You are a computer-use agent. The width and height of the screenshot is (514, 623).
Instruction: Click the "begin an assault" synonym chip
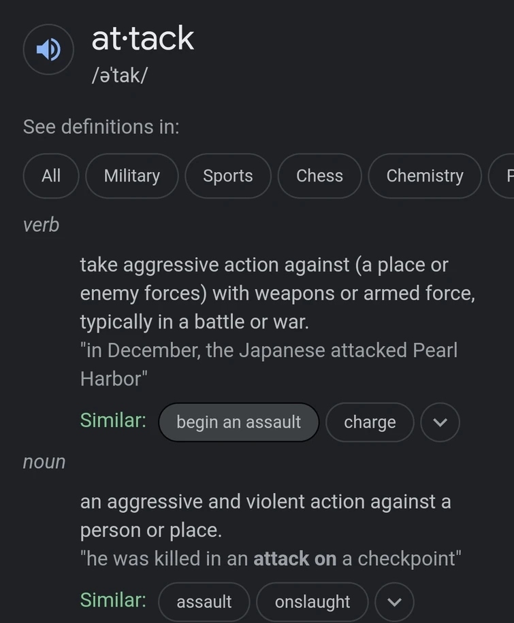pos(238,422)
